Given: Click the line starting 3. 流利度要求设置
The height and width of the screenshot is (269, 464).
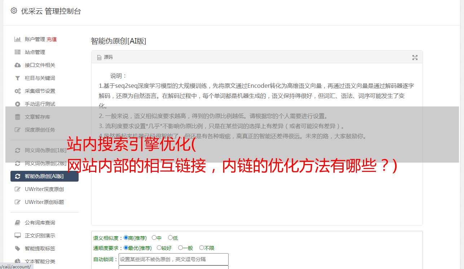Looking at the screenshot, I should click(x=222, y=126).
